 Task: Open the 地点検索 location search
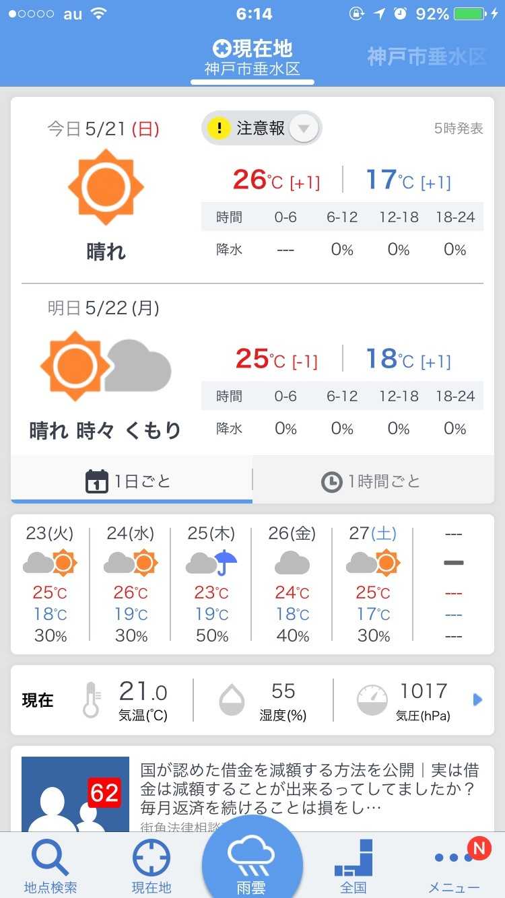50,865
